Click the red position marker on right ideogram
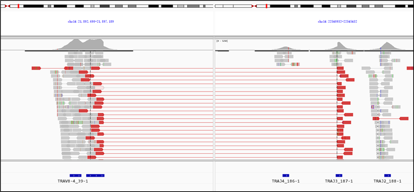The image size is (414, 192). pyautogui.click(x=267, y=6)
